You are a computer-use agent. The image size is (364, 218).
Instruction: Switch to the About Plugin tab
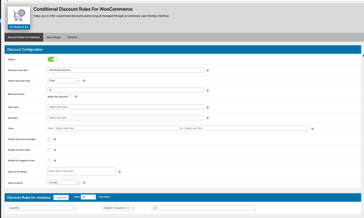tap(53, 37)
